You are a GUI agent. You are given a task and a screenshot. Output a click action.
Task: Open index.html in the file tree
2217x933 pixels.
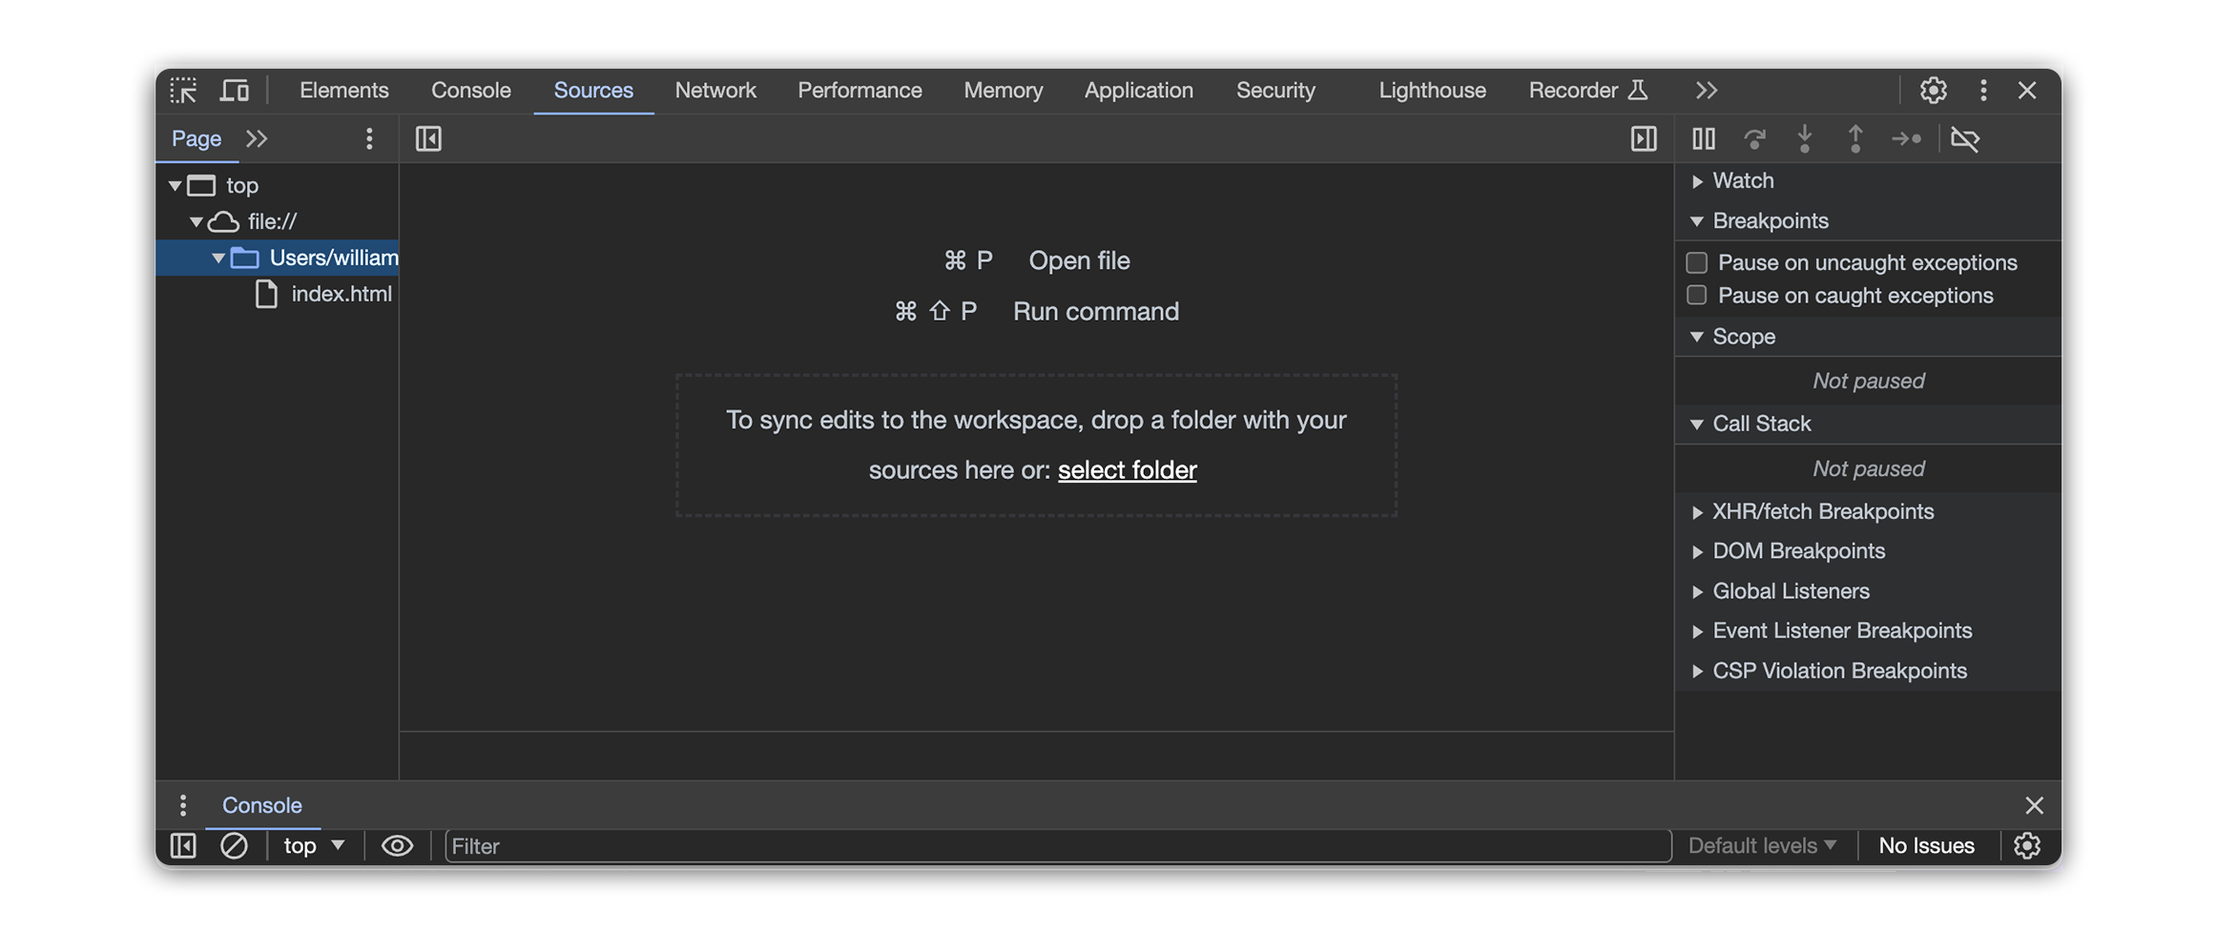point(341,294)
